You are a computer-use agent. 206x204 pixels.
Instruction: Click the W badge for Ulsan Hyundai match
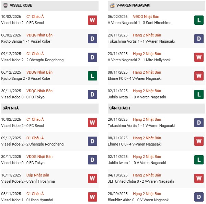click(x=92, y=197)
